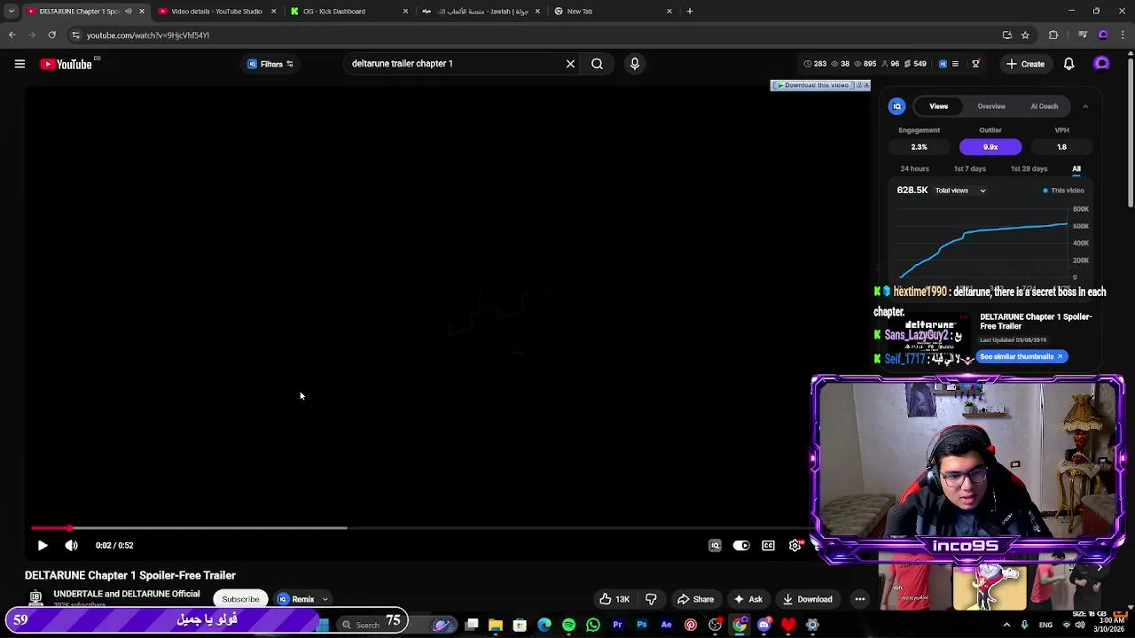Click the 1.8 VPH value
Screen dimensions: 1135x638
[x=1061, y=147]
